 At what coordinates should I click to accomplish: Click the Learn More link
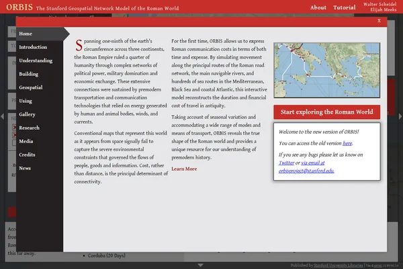click(184, 169)
